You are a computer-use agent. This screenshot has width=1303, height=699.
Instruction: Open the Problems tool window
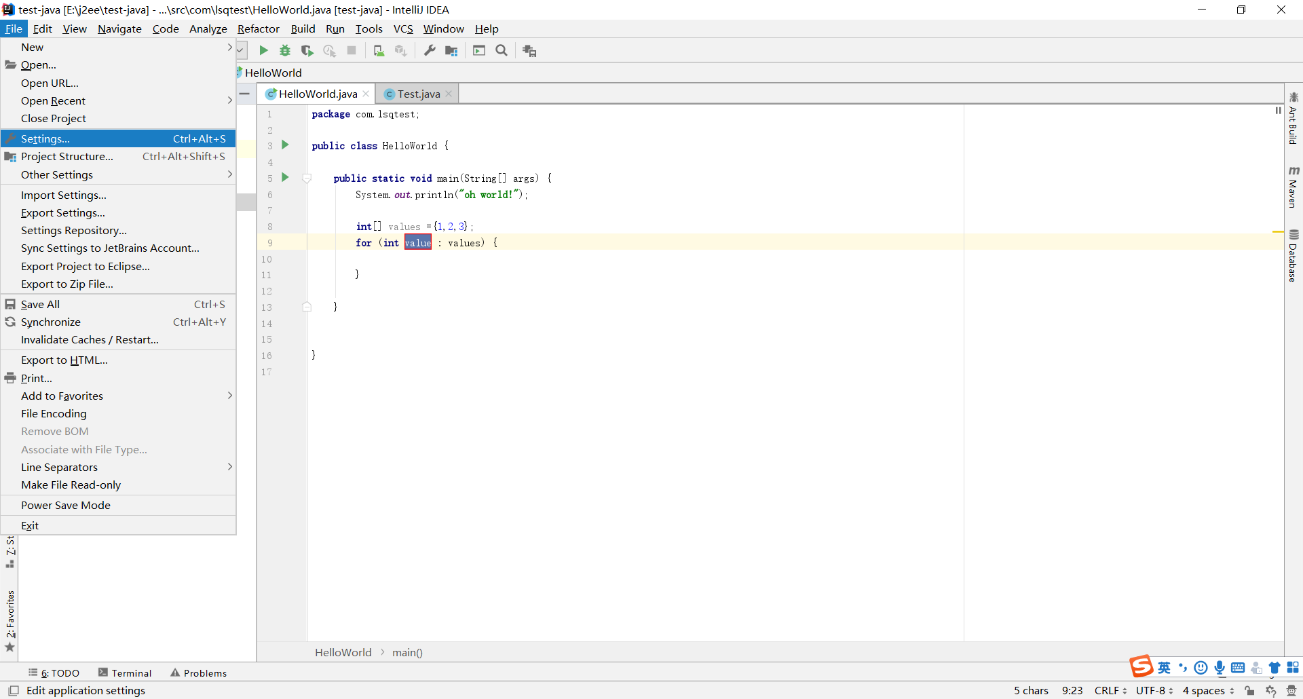[x=199, y=673]
